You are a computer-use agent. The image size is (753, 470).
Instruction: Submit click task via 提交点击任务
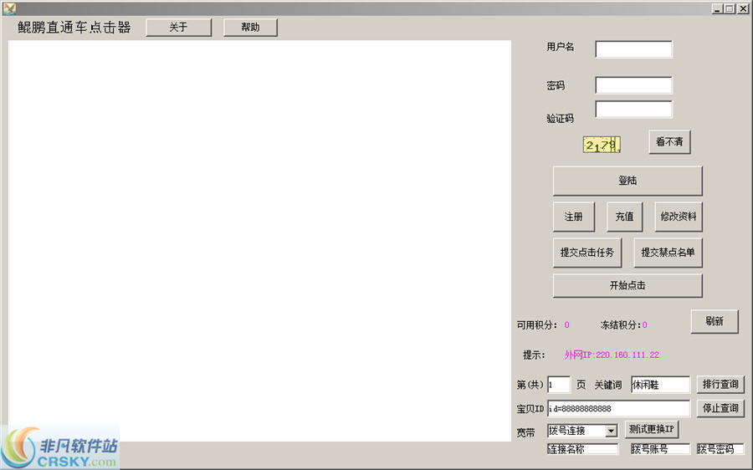point(587,253)
